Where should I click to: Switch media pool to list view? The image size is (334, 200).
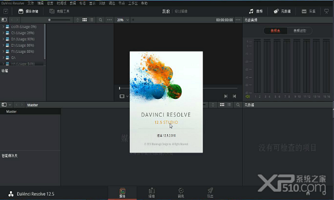pos(229,105)
